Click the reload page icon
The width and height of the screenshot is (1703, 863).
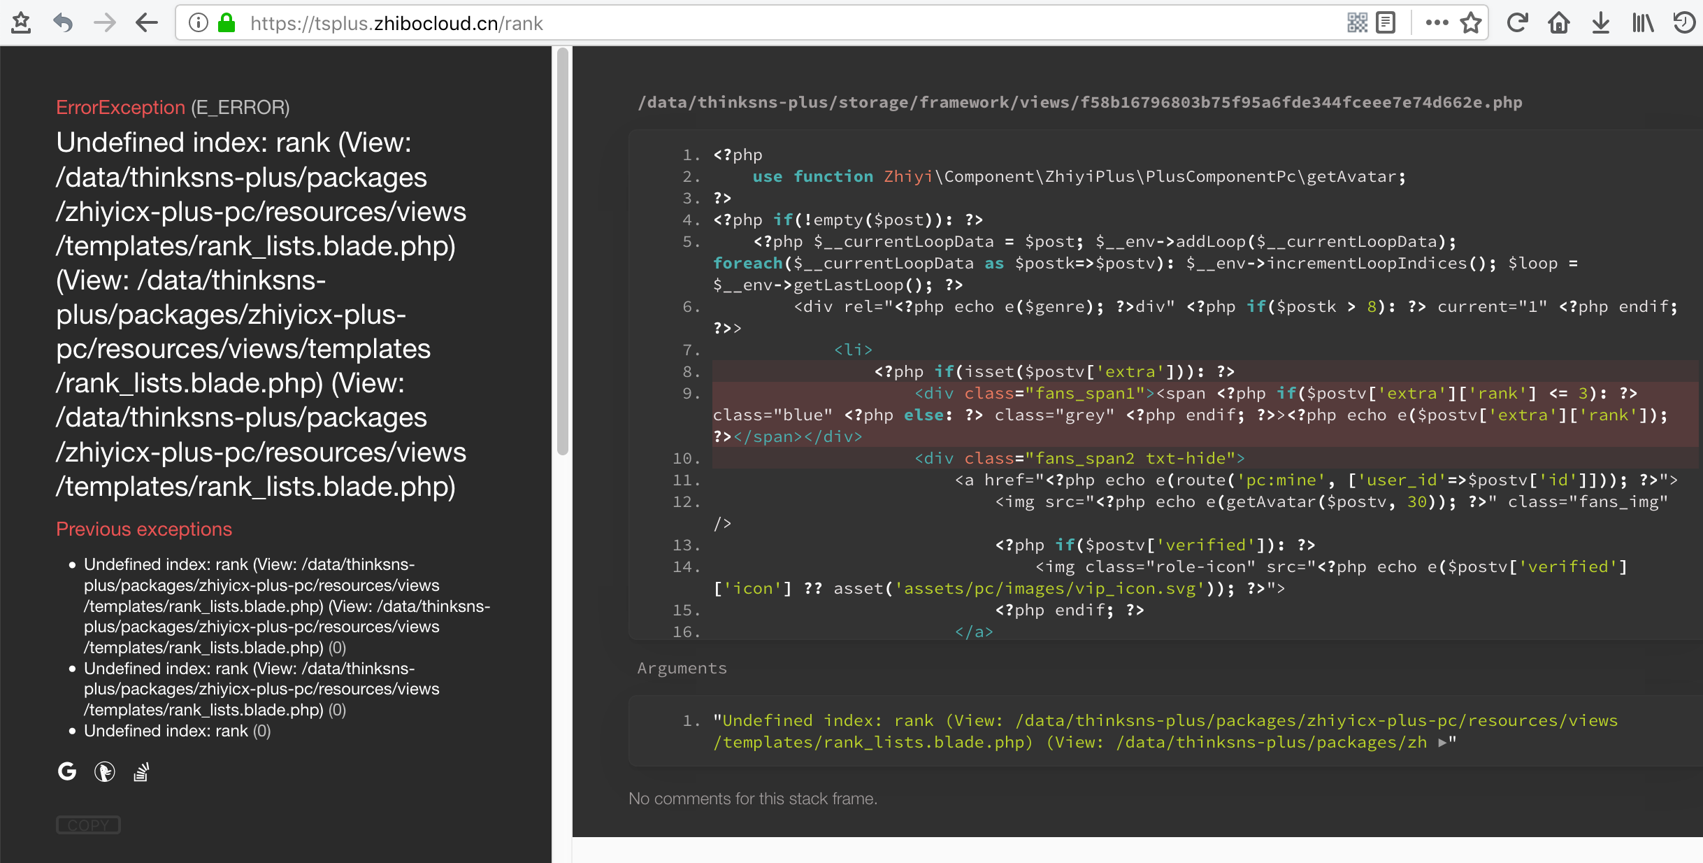tap(1516, 23)
